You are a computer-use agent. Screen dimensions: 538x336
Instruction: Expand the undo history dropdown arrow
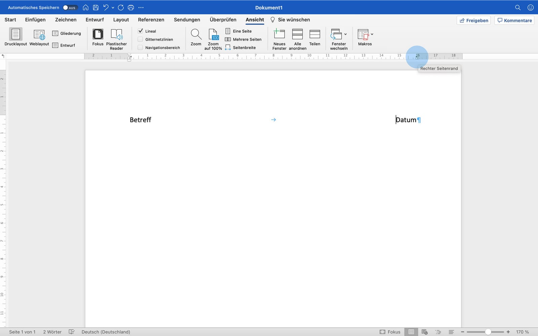click(x=113, y=7)
